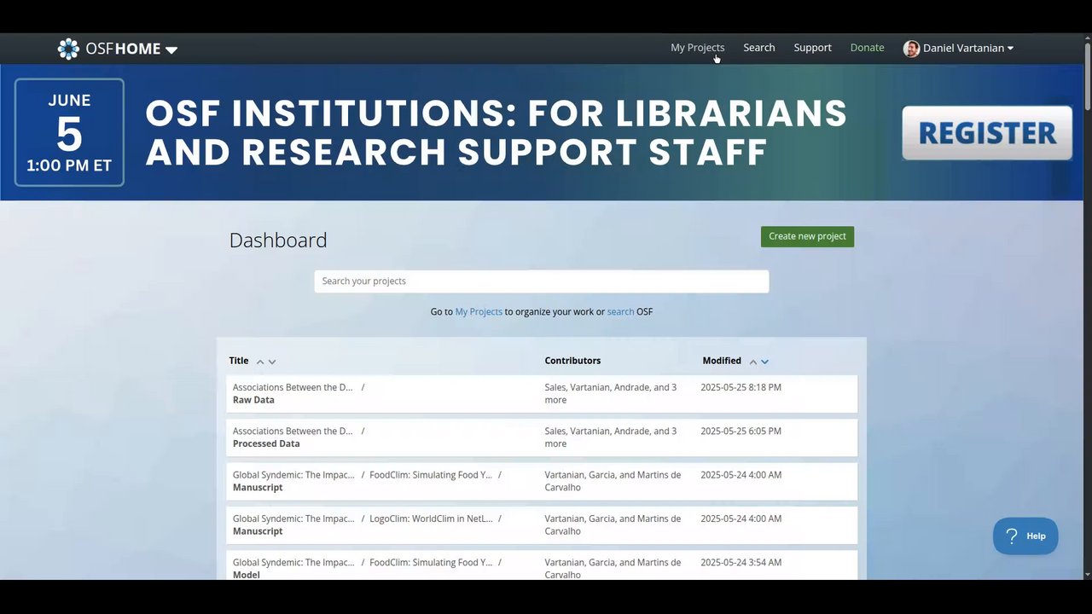Screen dimensions: 1092x614
Task: Click the June 5 date box
Action: [69, 132]
